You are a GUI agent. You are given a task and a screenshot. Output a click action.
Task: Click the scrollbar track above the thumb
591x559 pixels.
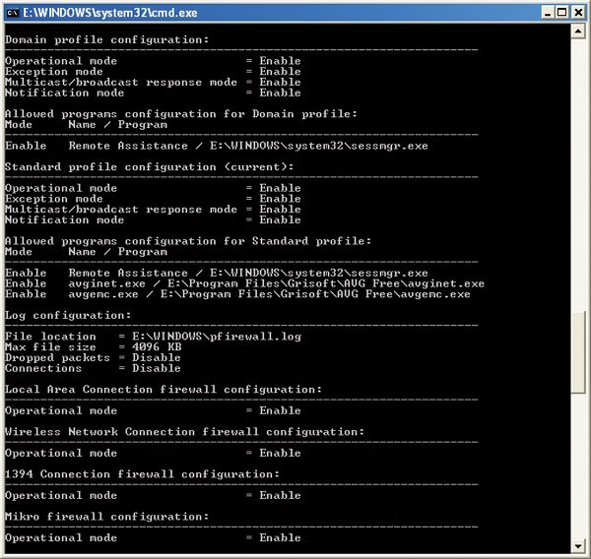tap(579, 167)
